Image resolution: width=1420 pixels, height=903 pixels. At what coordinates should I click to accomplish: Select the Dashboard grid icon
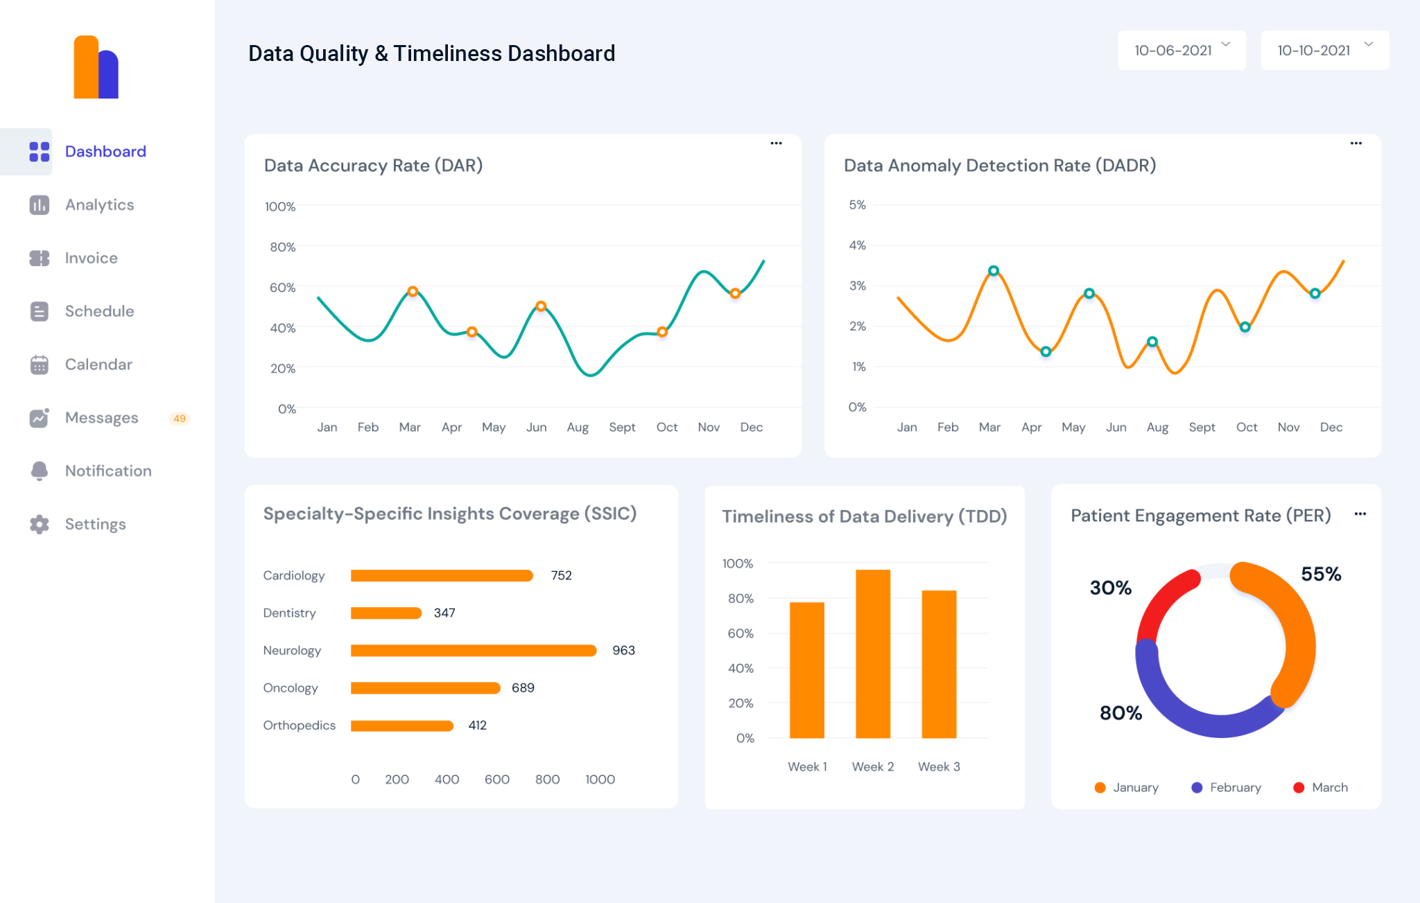click(x=38, y=152)
